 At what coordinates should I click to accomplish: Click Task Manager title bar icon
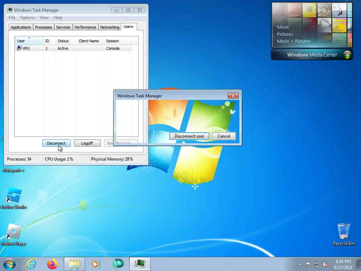click(x=10, y=10)
